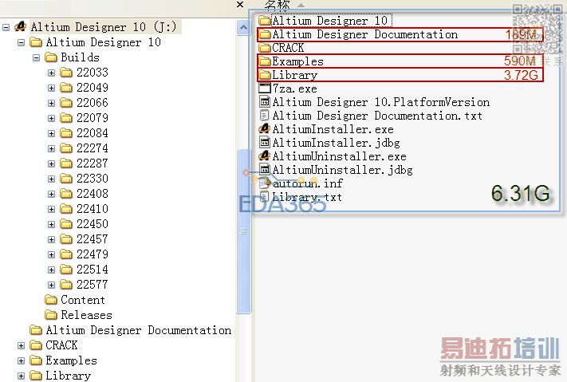Click Altium Designer Documentation folder icon in tree

(36, 330)
